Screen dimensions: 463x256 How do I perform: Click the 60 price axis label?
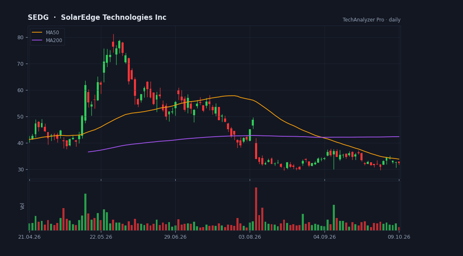(20, 90)
